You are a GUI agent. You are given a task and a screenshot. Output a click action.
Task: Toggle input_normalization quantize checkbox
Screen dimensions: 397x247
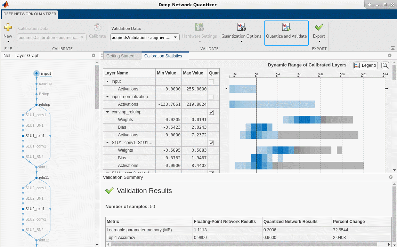click(211, 97)
